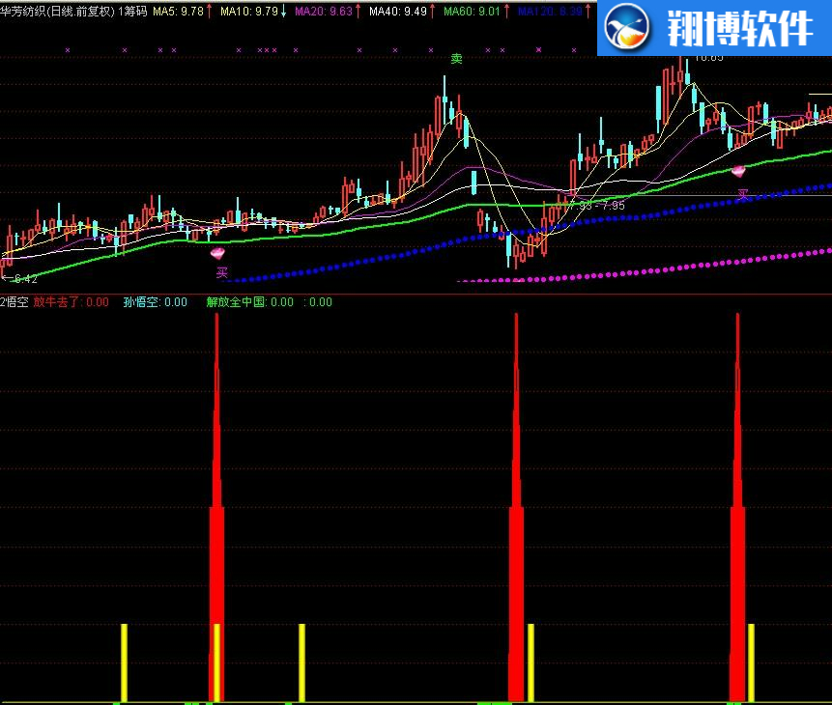Click the tall cyan candlestick under the 卖 marker
This screenshot has width=832, height=705.
[x=445, y=99]
